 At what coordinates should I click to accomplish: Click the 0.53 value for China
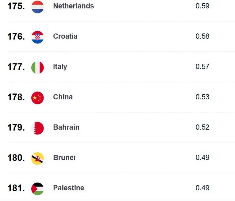202,97
